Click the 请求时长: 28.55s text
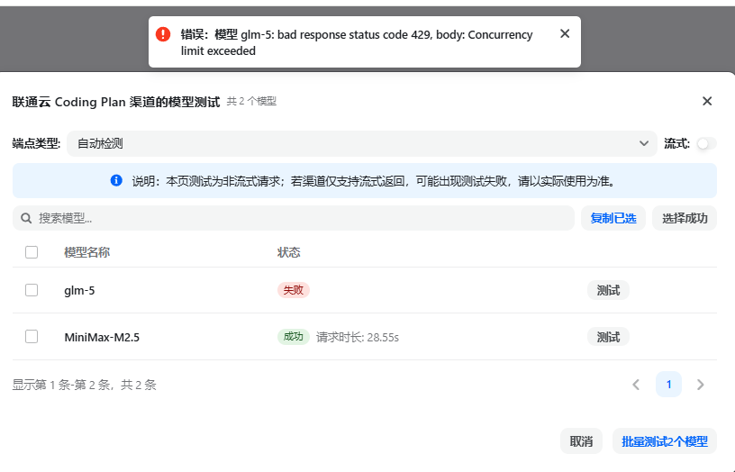The image size is (735, 472). (x=358, y=337)
